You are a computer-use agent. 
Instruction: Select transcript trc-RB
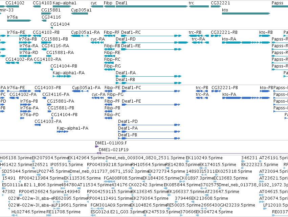coord(195,32)
